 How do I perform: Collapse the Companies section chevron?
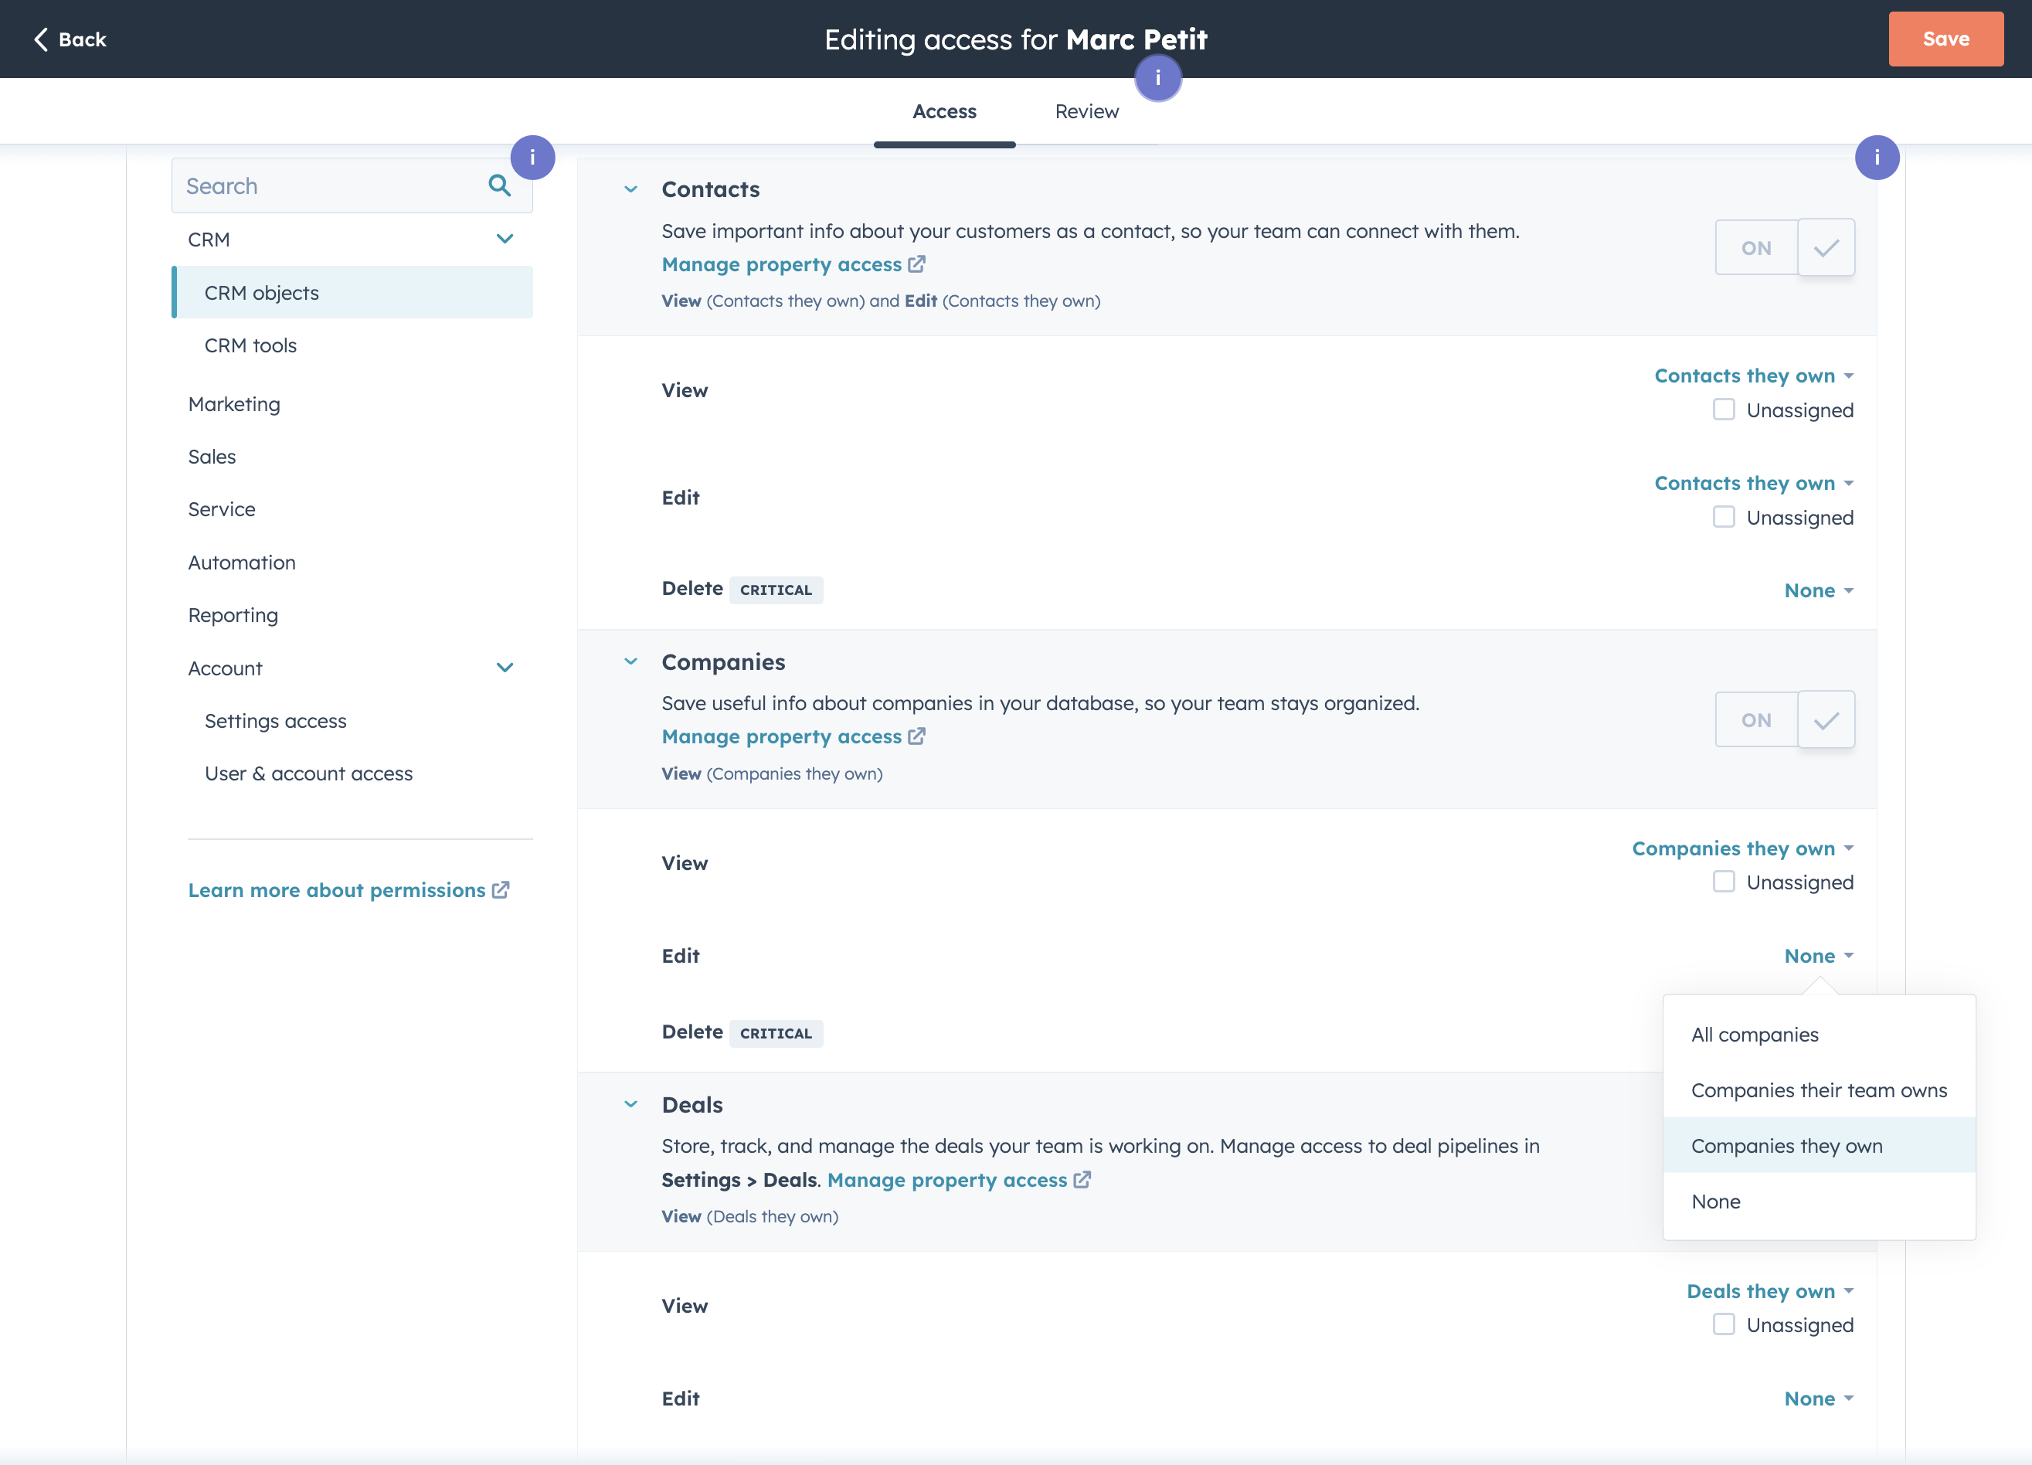(x=630, y=661)
